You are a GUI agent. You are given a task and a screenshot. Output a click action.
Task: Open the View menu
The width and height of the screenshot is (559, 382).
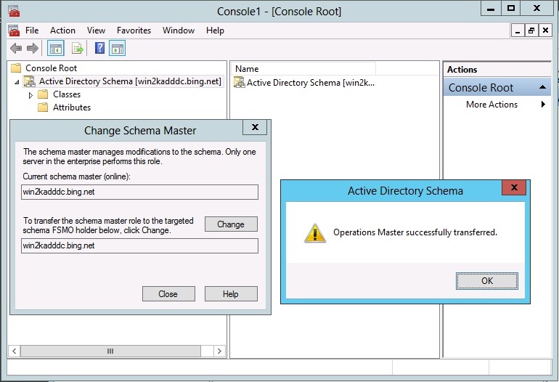97,31
